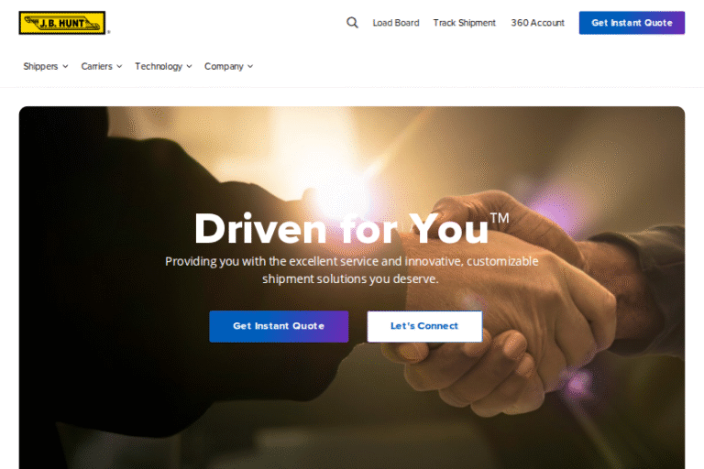Click the hero subtitle text paragraph
The height and width of the screenshot is (469, 704).
point(352,269)
